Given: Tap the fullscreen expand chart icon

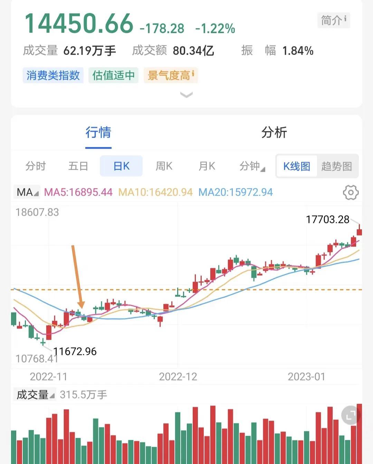Looking at the screenshot, I should pos(351,415).
